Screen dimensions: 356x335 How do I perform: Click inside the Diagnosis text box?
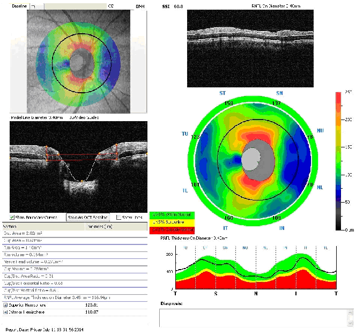click(x=252, y=317)
